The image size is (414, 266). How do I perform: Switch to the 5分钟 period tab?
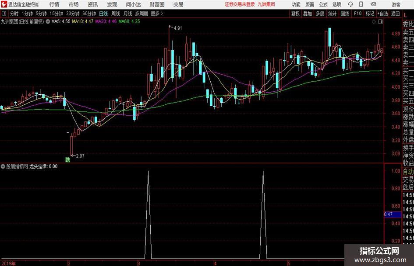point(41,14)
